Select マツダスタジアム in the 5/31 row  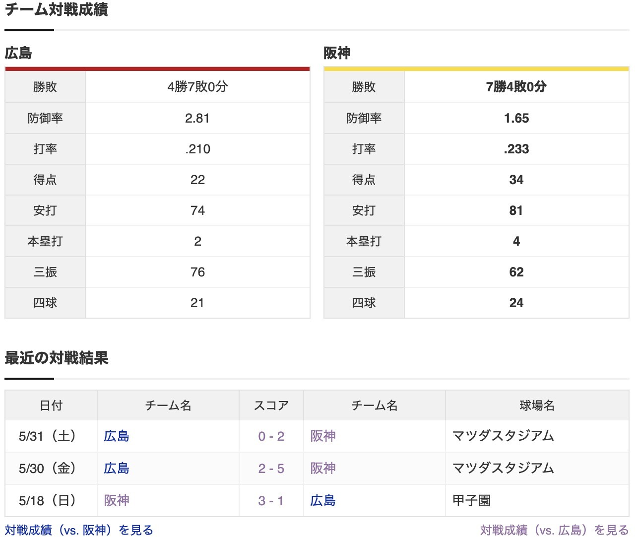[504, 436]
